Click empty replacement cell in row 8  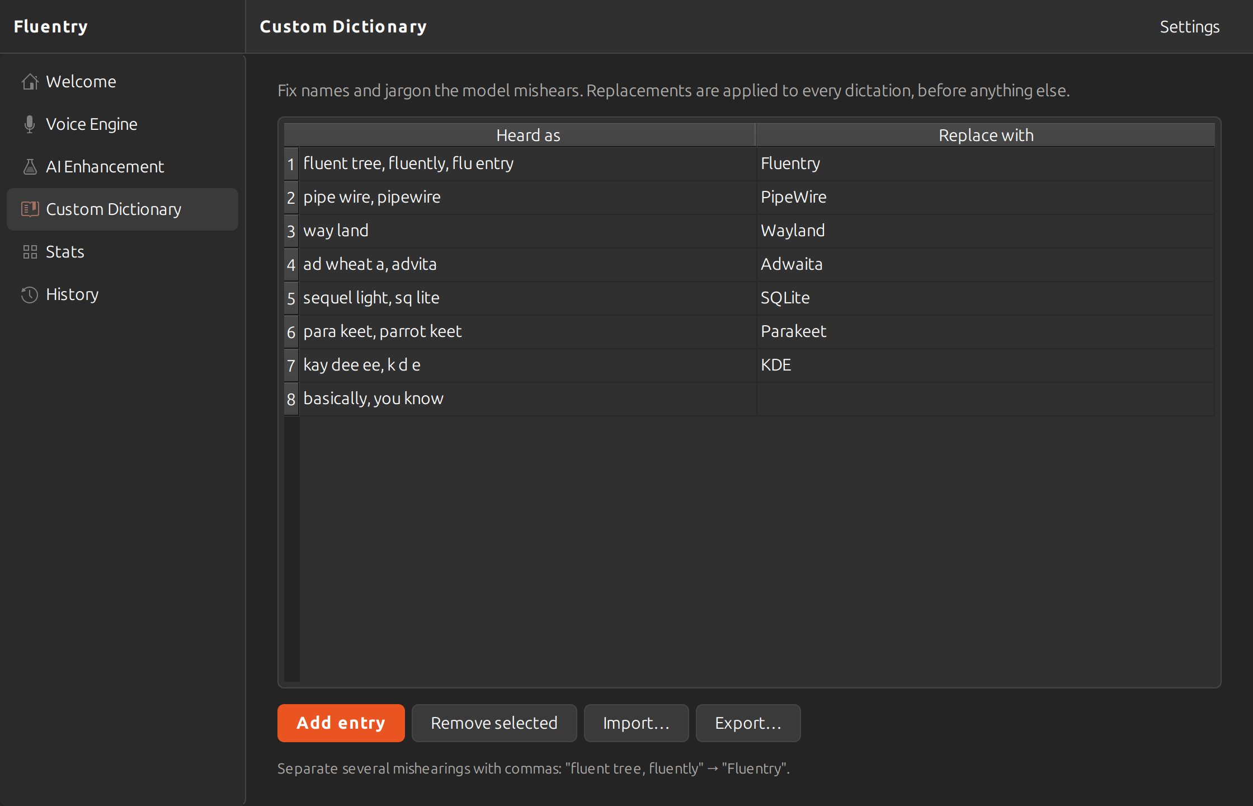point(986,399)
